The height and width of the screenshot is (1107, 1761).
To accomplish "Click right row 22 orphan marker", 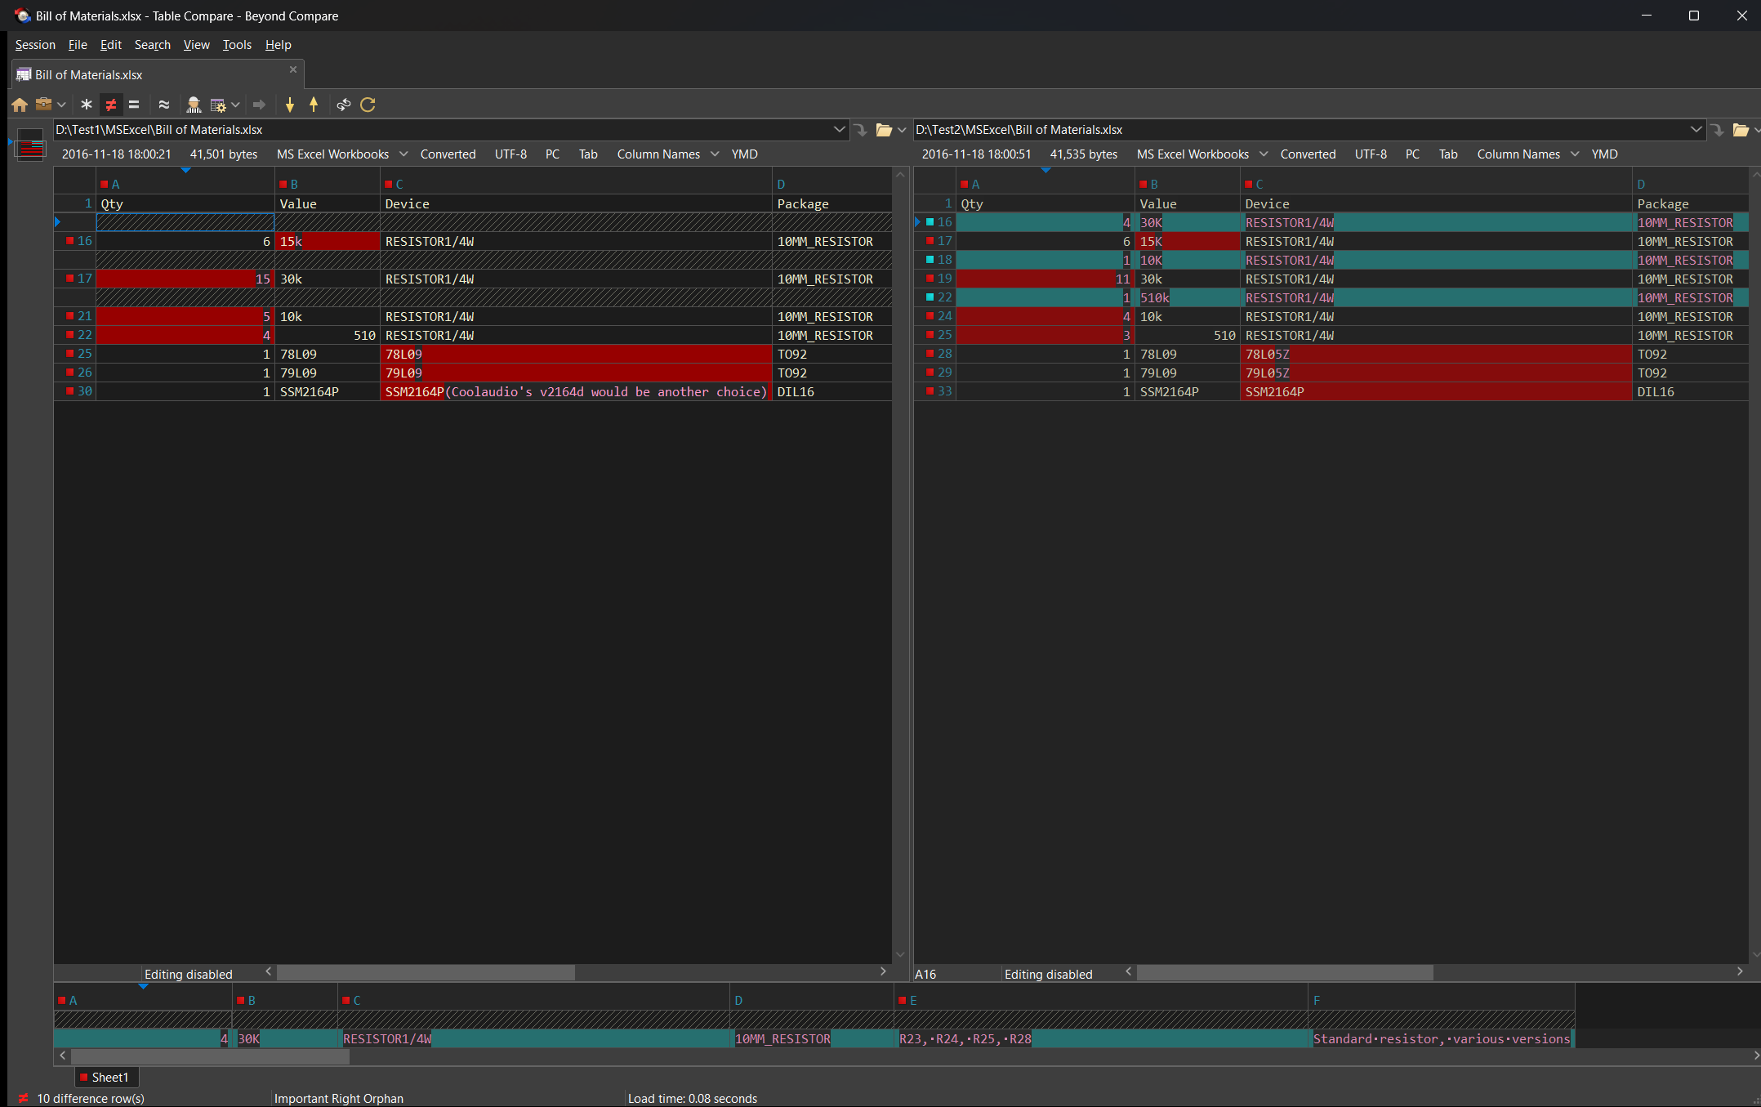I will coord(930,297).
